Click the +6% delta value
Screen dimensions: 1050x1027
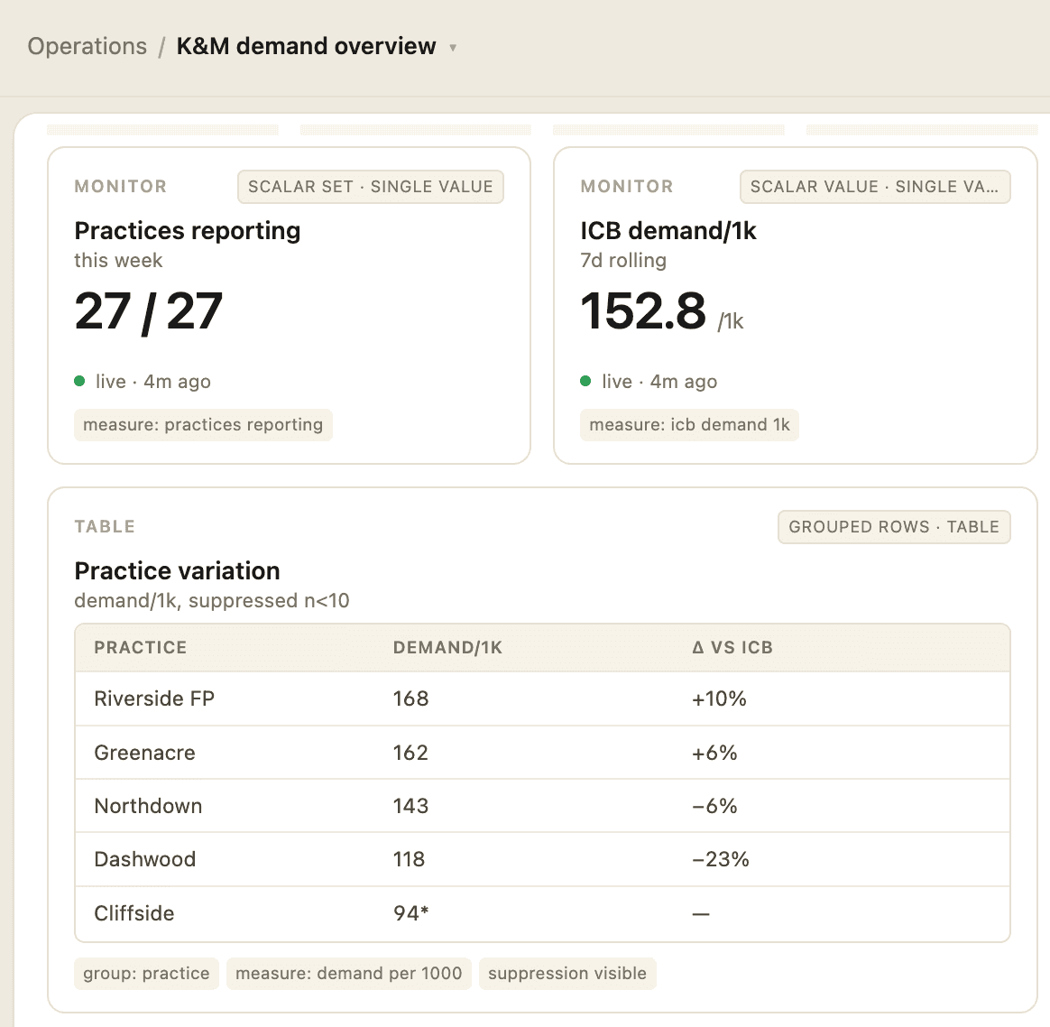[714, 753]
